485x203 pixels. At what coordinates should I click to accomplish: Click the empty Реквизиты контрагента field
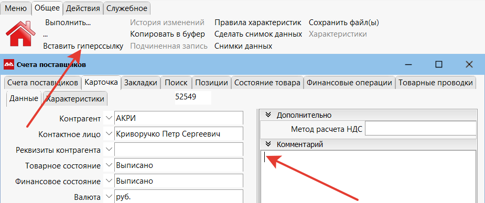178,150
